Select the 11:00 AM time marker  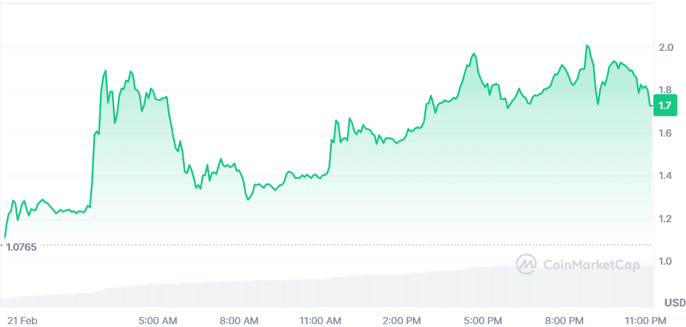click(321, 321)
